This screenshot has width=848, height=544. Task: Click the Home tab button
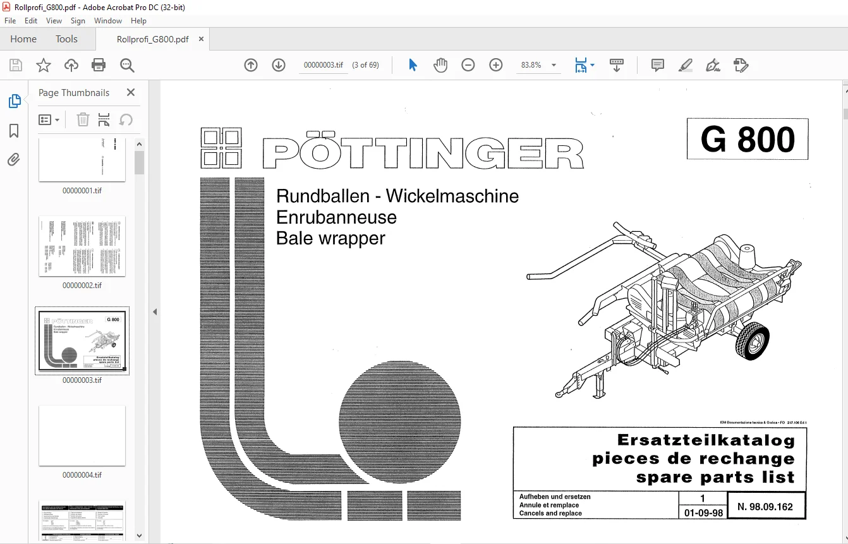tap(23, 39)
